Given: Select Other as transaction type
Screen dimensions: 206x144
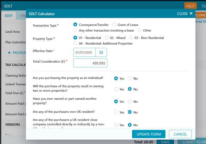Looking at the screenshot, I should (x=139, y=30).
